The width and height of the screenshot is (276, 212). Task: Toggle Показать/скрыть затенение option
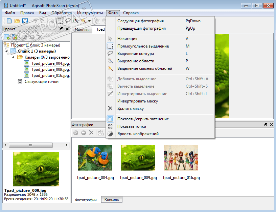pos(160,119)
